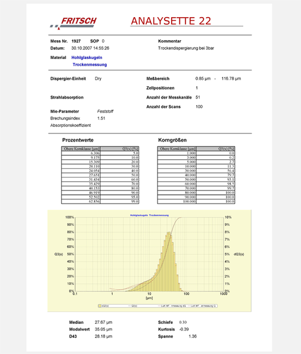The image size is (301, 354).
Task: Click the Schiefe value 0.30
Action: coord(183,322)
